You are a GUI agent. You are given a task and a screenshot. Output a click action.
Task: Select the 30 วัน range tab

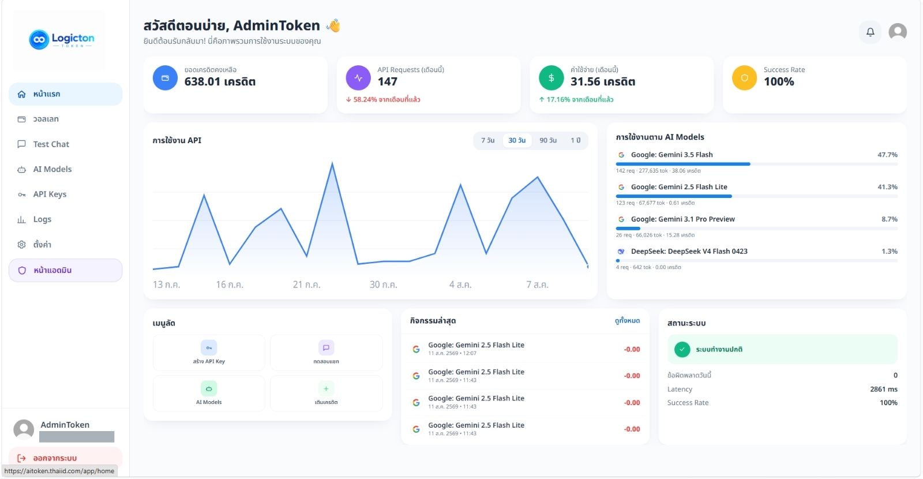[x=517, y=140]
